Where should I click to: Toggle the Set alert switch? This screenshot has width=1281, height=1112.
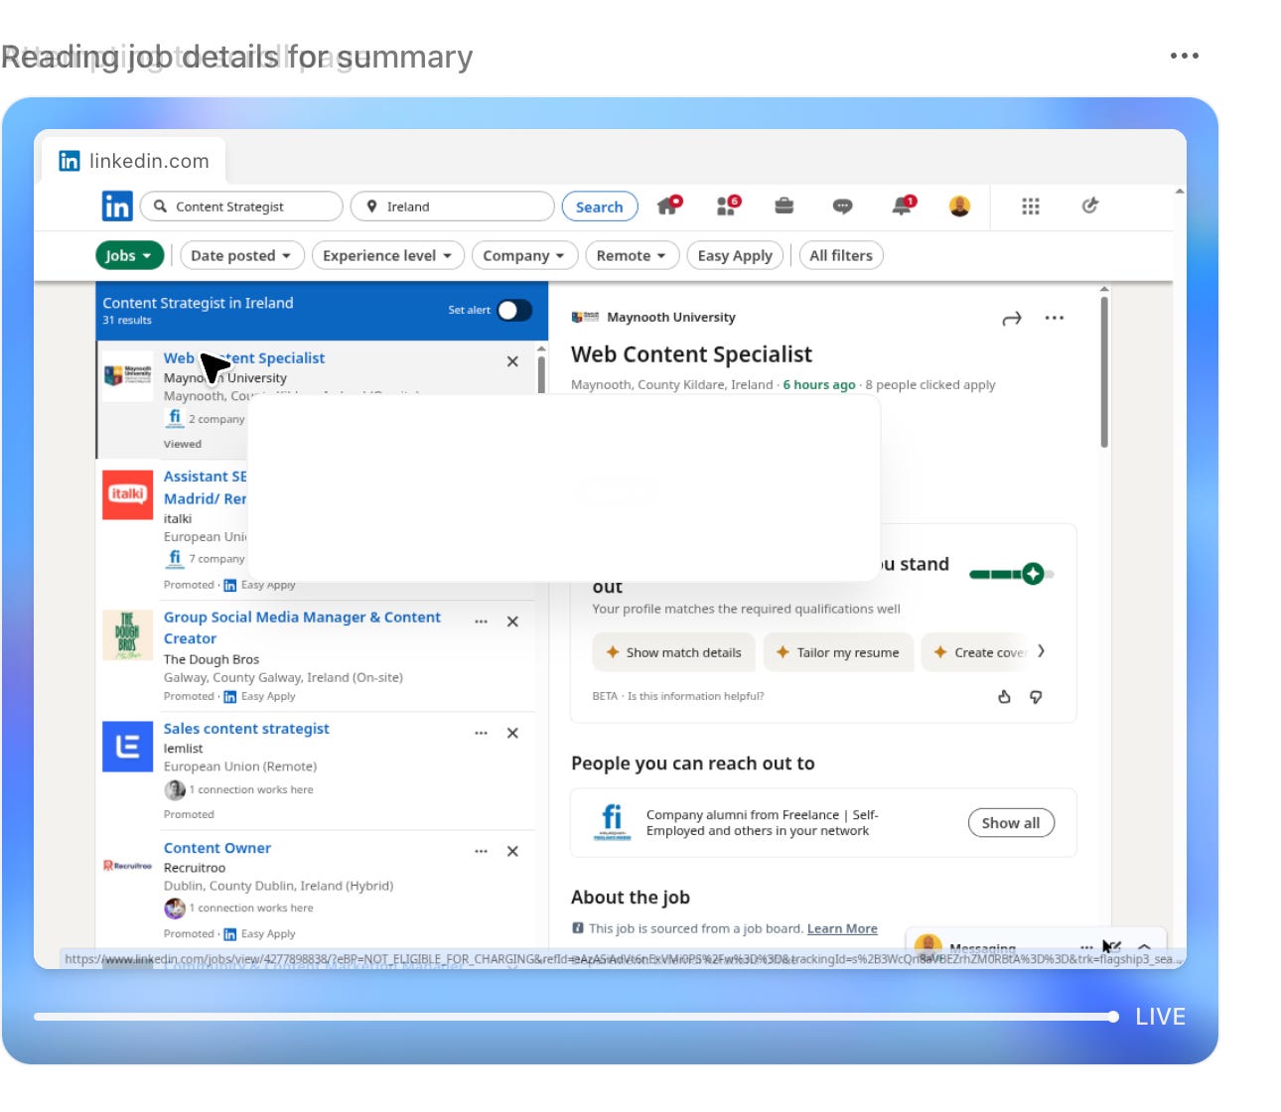[x=514, y=310]
